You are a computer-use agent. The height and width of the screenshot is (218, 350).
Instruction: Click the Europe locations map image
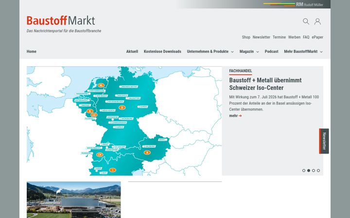point(124,121)
